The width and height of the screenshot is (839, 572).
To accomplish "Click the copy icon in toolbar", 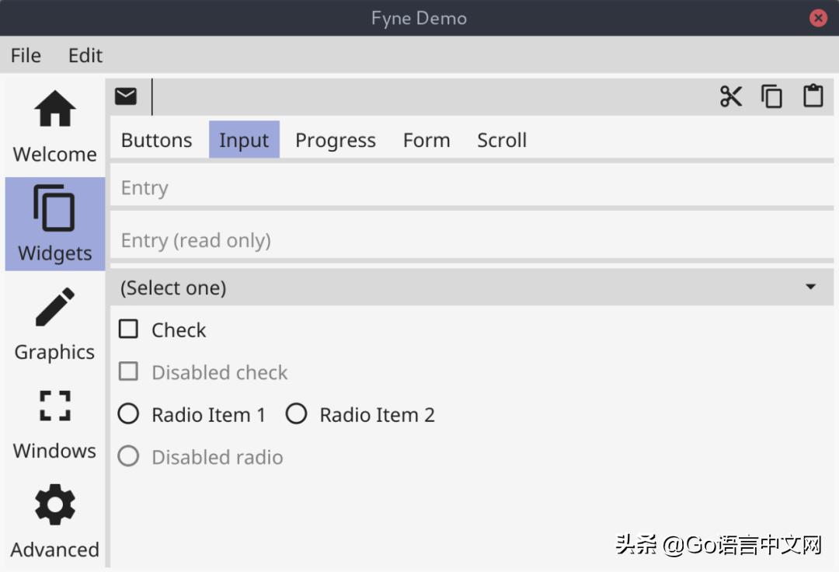I will pos(771,96).
